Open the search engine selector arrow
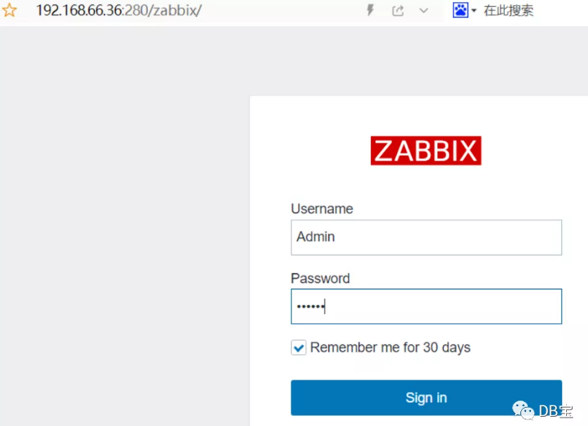 point(474,11)
